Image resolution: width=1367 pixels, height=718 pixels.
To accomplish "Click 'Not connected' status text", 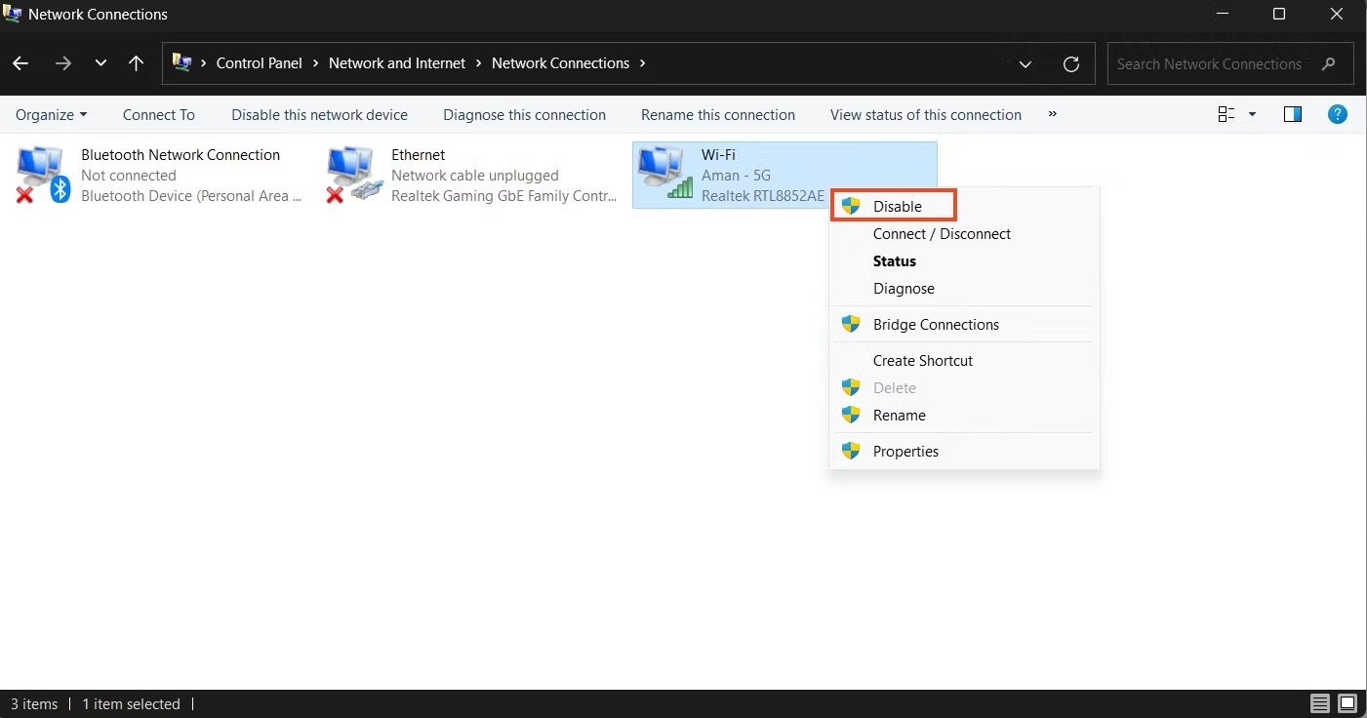I will pyautogui.click(x=129, y=176).
